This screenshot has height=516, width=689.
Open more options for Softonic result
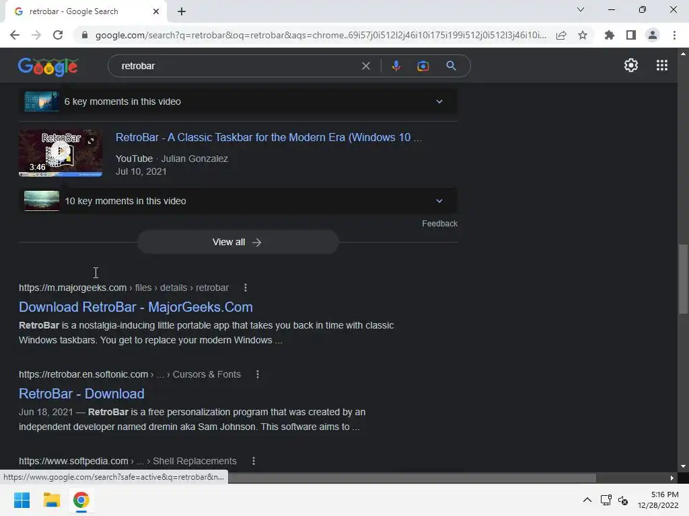coord(258,374)
